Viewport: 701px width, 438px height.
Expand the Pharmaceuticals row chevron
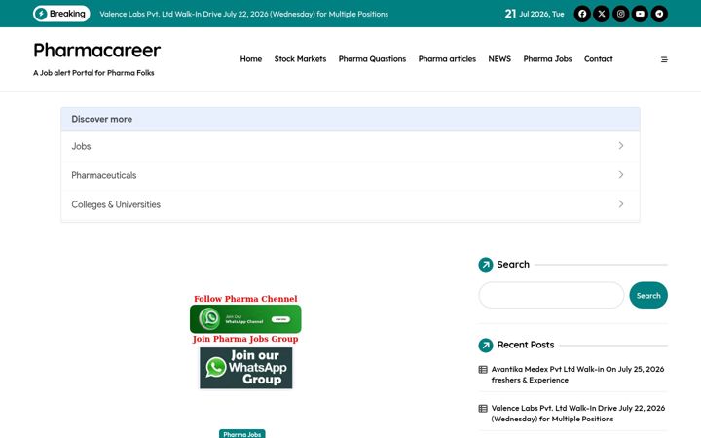pos(621,175)
